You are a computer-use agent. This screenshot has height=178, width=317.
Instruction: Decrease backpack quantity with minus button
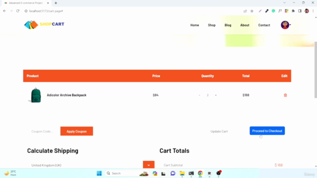click(199, 95)
